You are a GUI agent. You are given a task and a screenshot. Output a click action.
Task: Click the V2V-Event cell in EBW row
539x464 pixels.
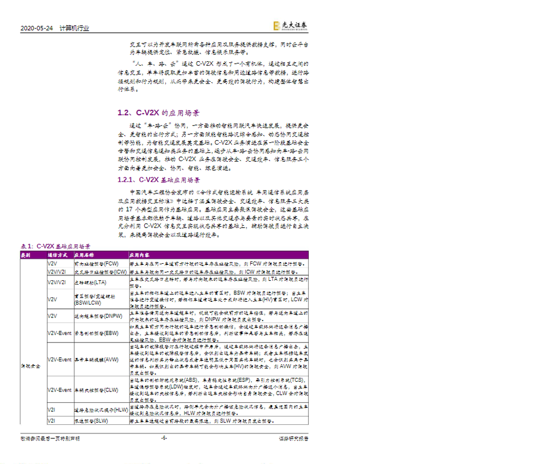[60, 333]
